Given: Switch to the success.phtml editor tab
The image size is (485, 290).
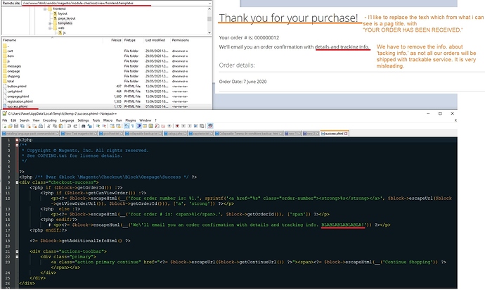Looking at the screenshot, I should click(334, 134).
